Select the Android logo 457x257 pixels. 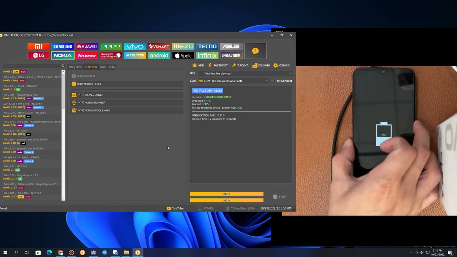pyautogui.click(x=159, y=55)
